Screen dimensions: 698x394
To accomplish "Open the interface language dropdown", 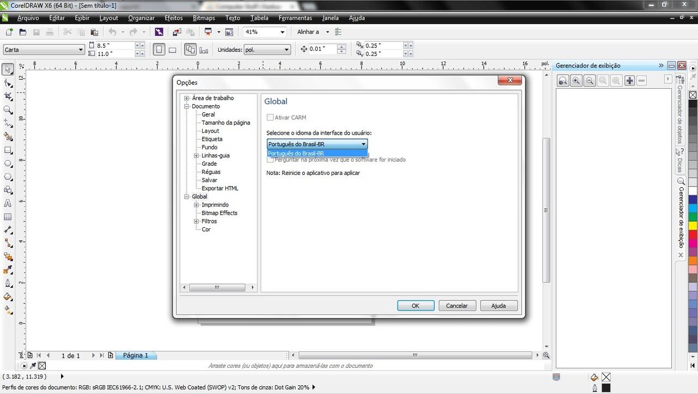I will tap(363, 144).
